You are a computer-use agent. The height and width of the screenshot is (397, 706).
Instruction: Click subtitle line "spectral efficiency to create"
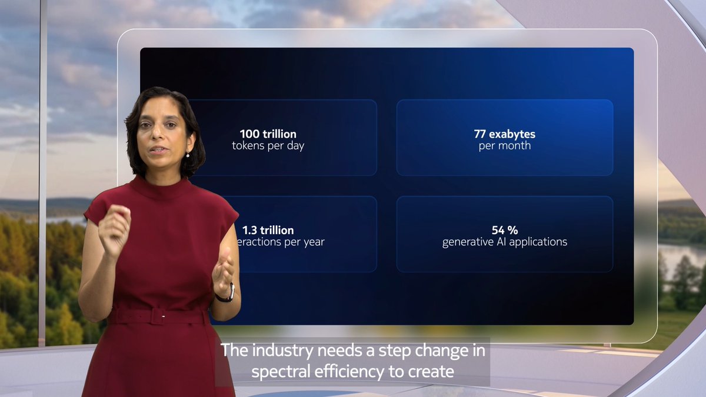point(352,372)
